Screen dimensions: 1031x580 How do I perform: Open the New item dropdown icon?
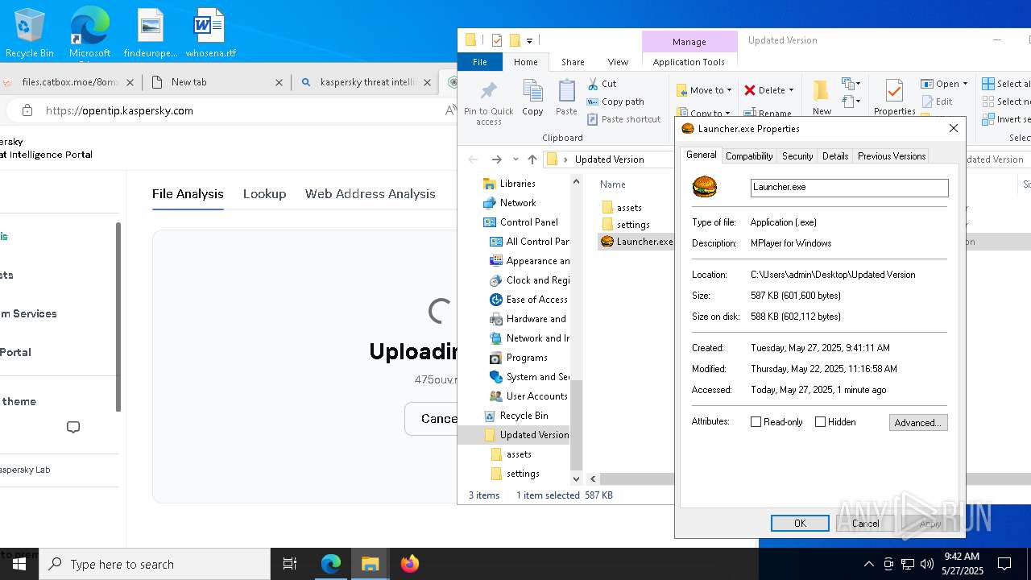click(850, 84)
